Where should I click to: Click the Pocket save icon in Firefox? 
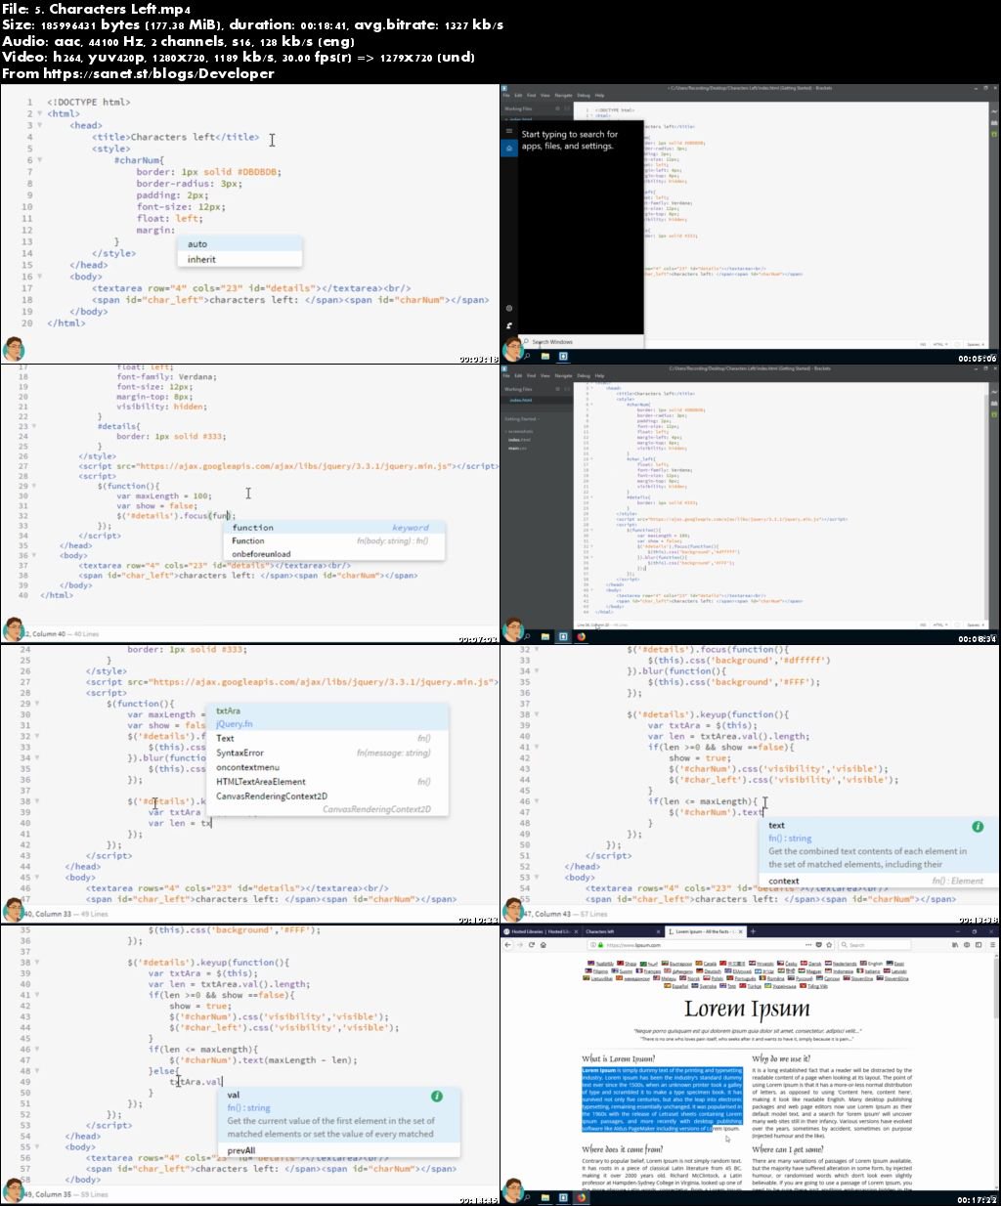[818, 945]
